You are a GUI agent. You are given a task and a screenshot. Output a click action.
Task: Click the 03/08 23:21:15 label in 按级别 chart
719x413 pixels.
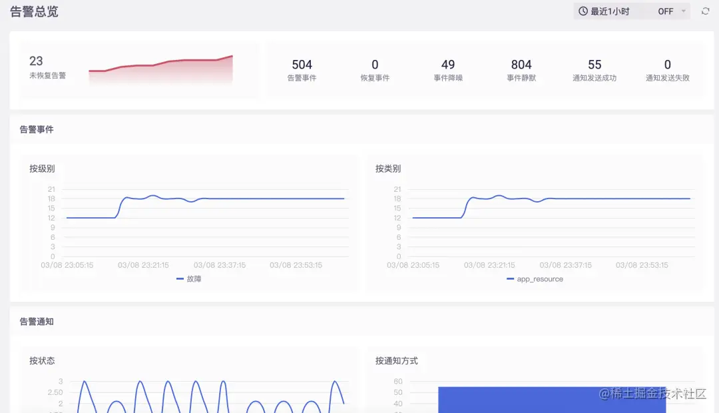tap(143, 264)
